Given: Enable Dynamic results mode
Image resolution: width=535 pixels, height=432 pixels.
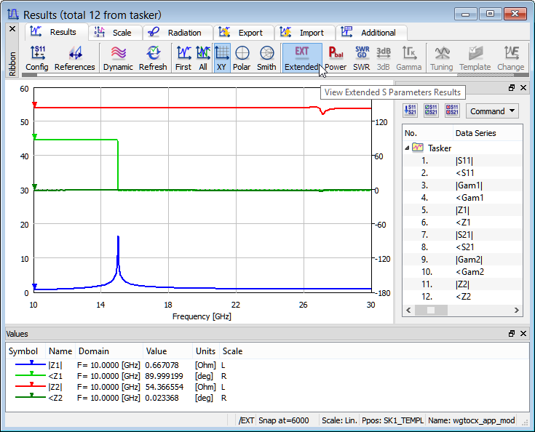Looking at the screenshot, I should [x=118, y=57].
